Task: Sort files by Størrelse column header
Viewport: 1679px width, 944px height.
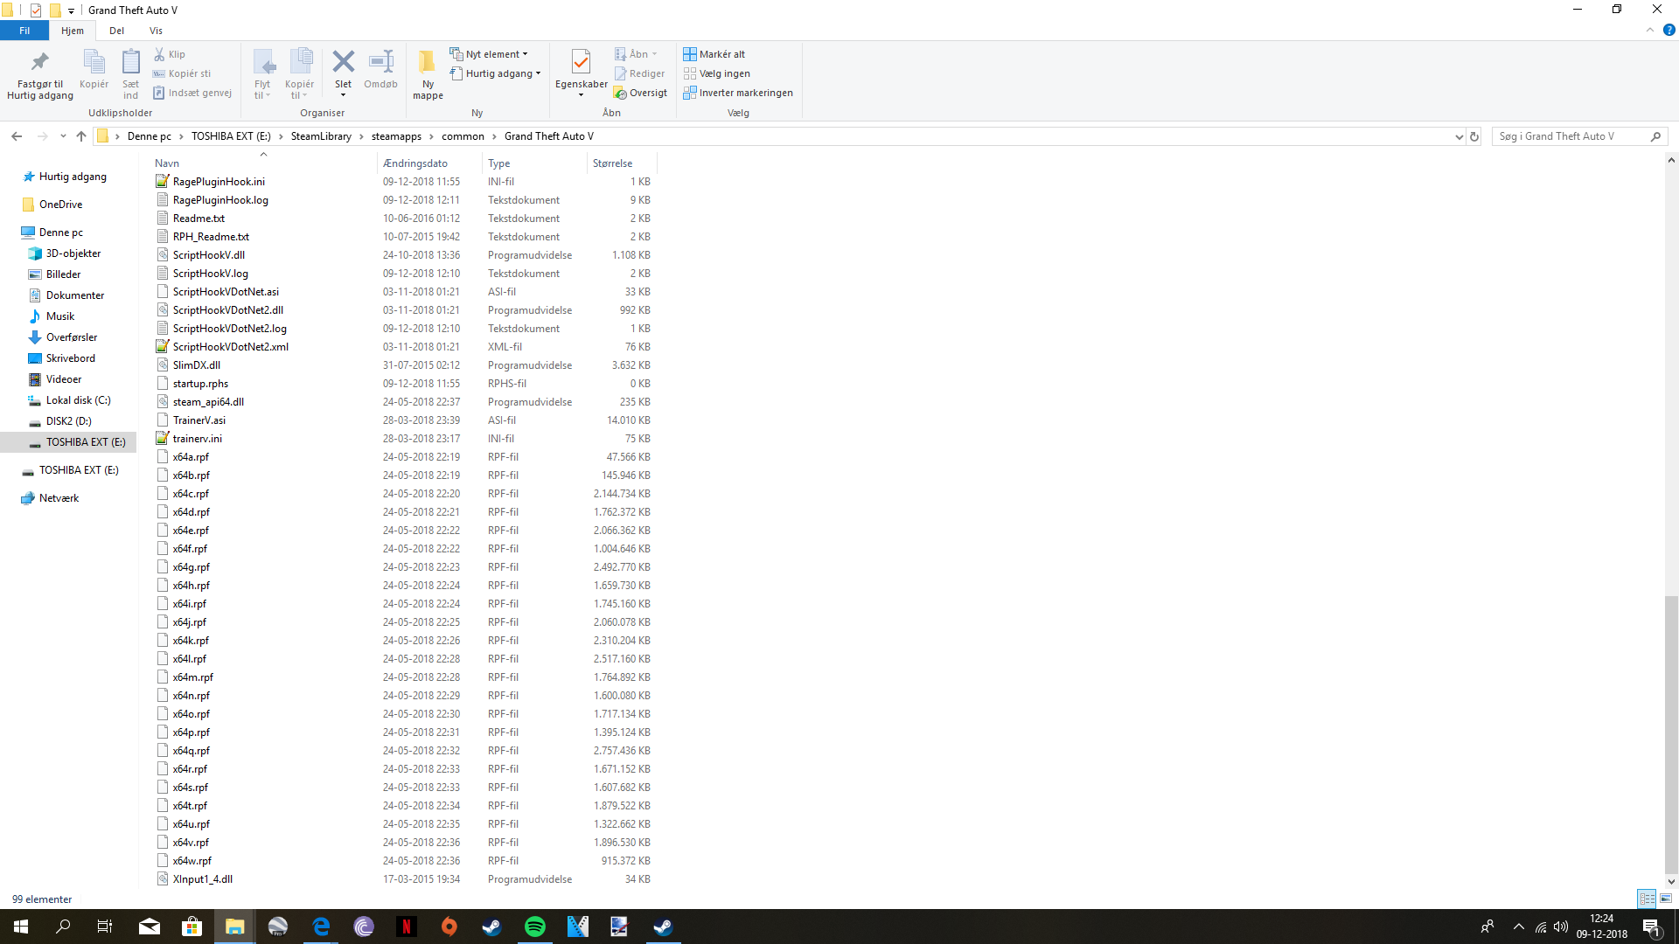Action: (612, 163)
